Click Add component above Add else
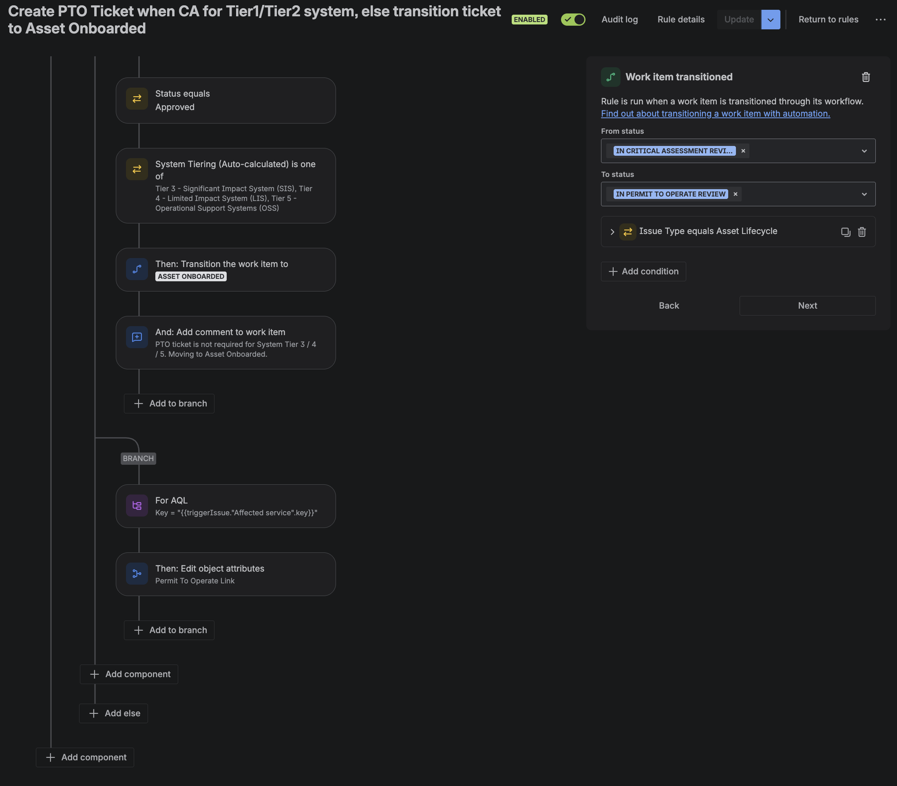The image size is (897, 786). click(129, 674)
